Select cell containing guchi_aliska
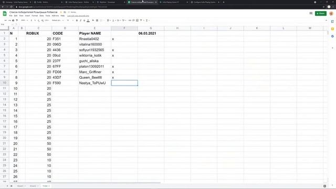The width and height of the screenshot is (336, 189). (94, 61)
